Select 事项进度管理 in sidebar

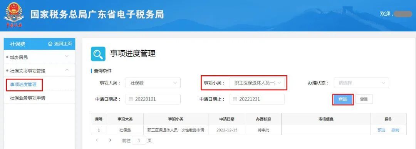[23, 85]
